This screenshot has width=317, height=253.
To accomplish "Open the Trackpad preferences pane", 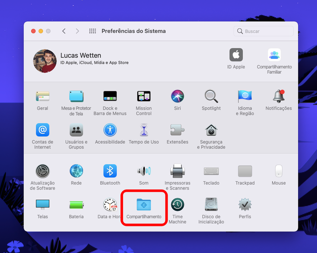I will tap(245, 171).
